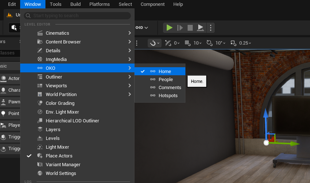Click the Cinematics clapperboard icon
This screenshot has width=310, height=183.
tap(40, 33)
